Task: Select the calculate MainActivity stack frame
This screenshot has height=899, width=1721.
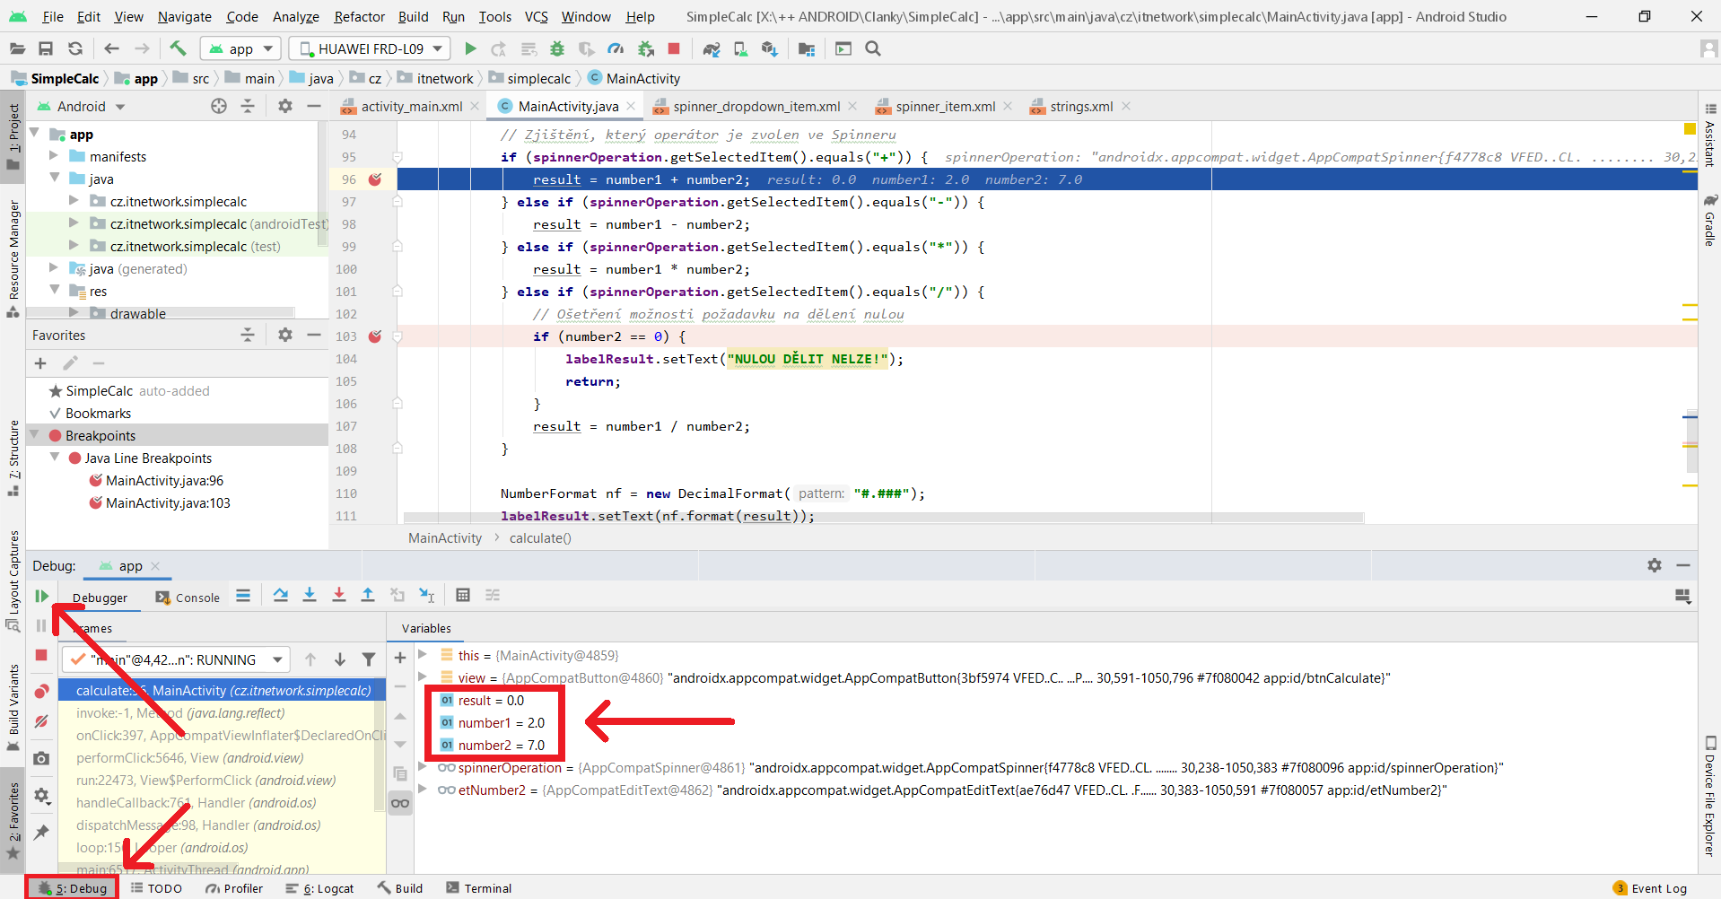Action: tap(223, 690)
